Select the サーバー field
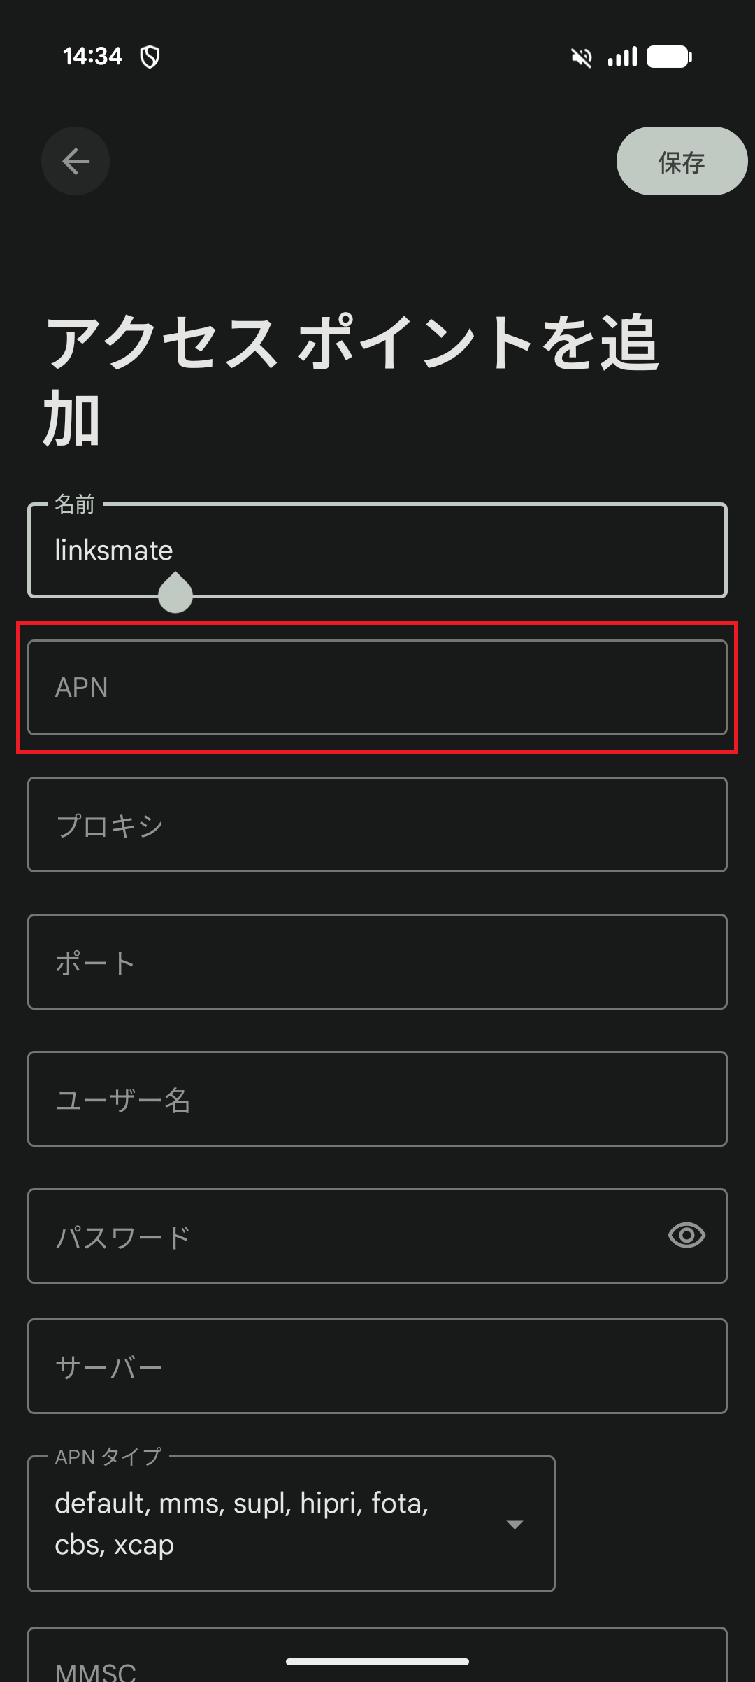 click(377, 1365)
